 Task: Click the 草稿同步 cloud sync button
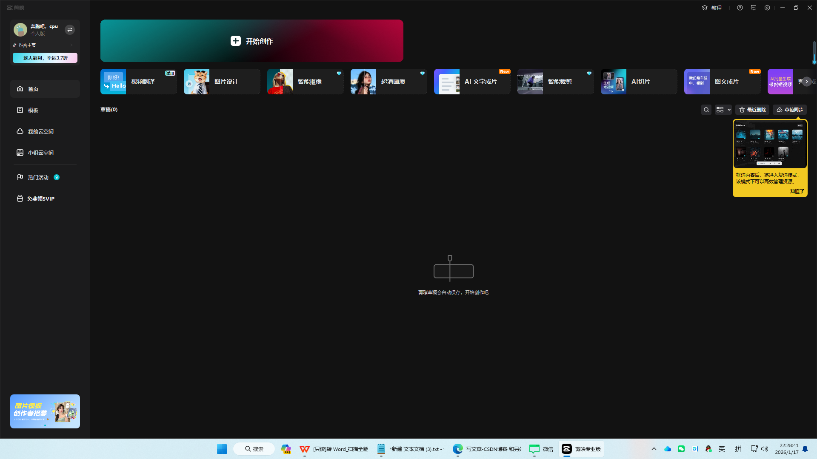coord(790,110)
